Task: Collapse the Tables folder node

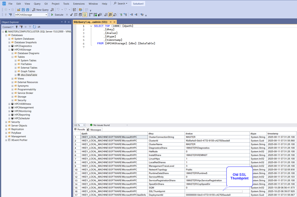Action: [x=13, y=57]
